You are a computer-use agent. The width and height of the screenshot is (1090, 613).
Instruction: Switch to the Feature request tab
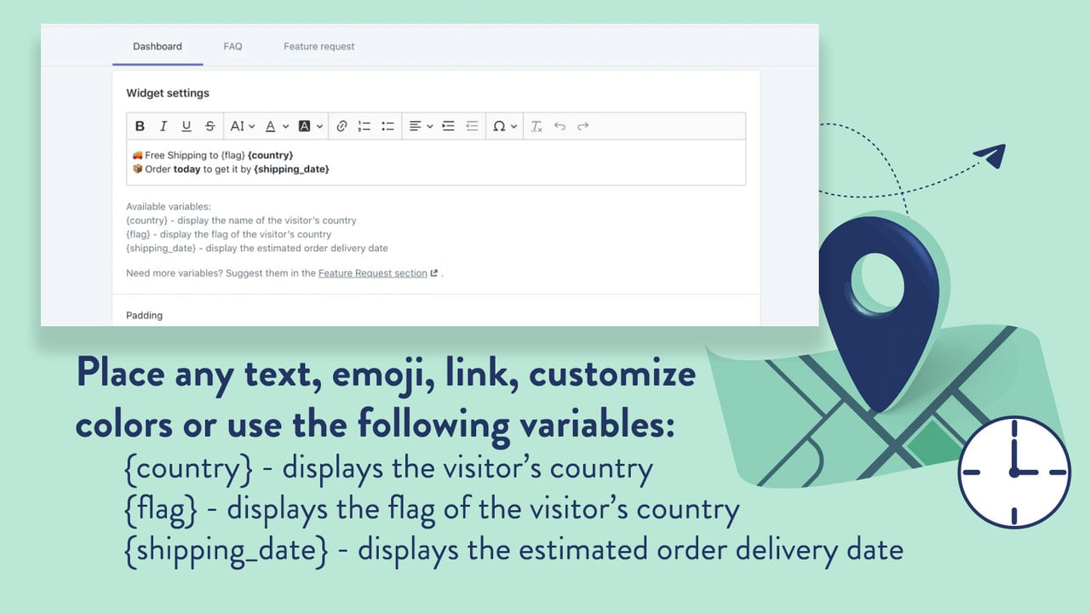coord(319,46)
